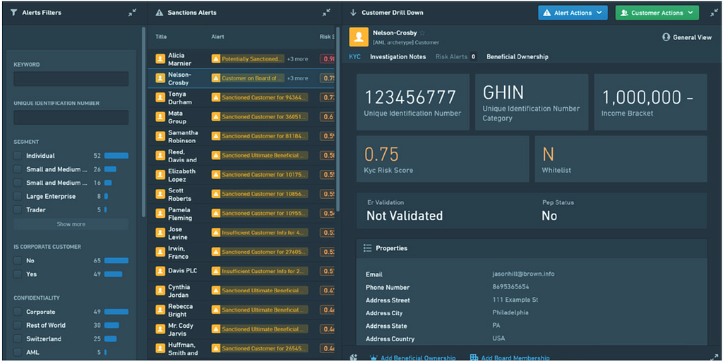Screen dimensions: 723x361
Task: Click Samantha Robinson's person icon
Action: pyautogui.click(x=160, y=136)
